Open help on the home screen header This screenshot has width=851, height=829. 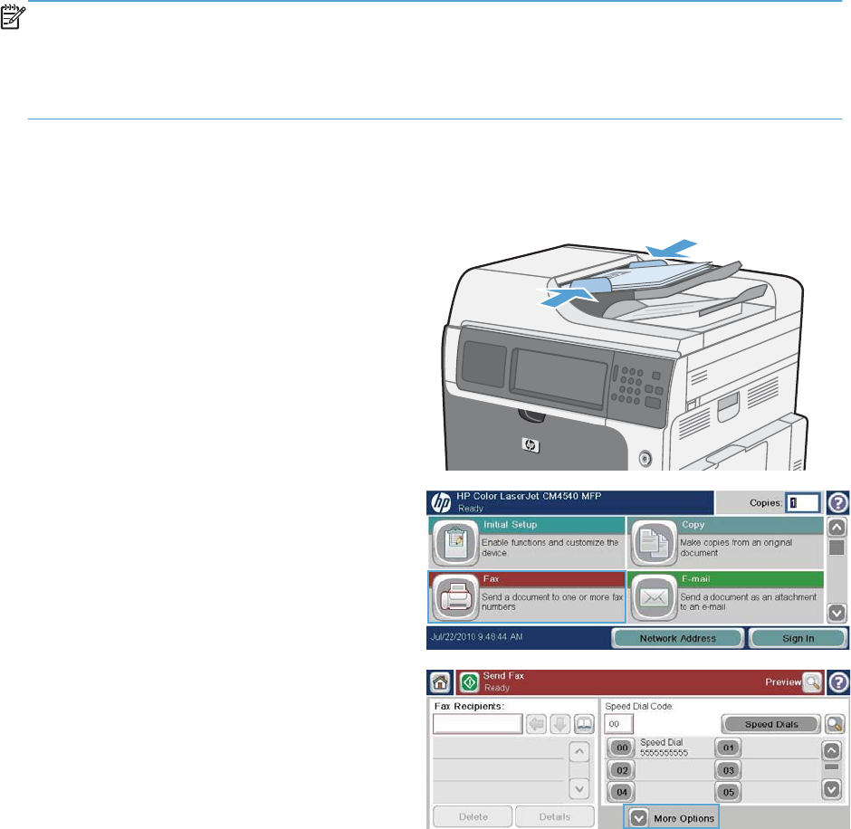pyautogui.click(x=837, y=503)
